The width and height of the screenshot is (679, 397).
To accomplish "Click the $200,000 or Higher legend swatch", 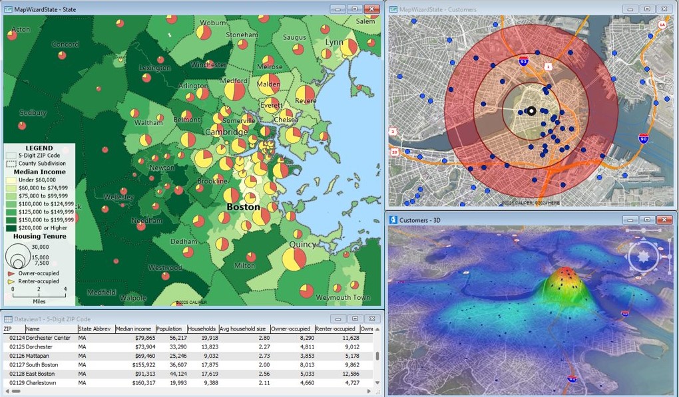I will coord(9,227).
